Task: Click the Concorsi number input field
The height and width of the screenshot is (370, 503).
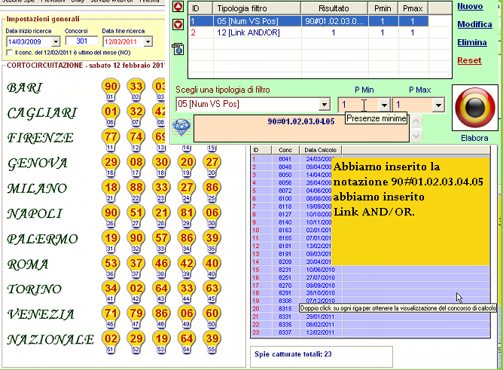Action: (x=82, y=41)
